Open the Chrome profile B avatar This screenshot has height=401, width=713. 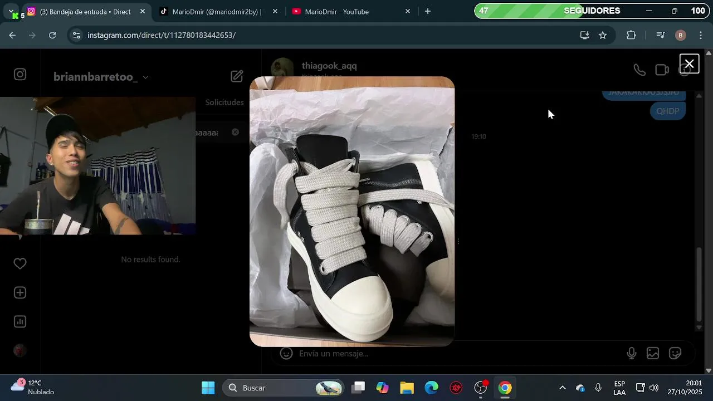(x=680, y=35)
